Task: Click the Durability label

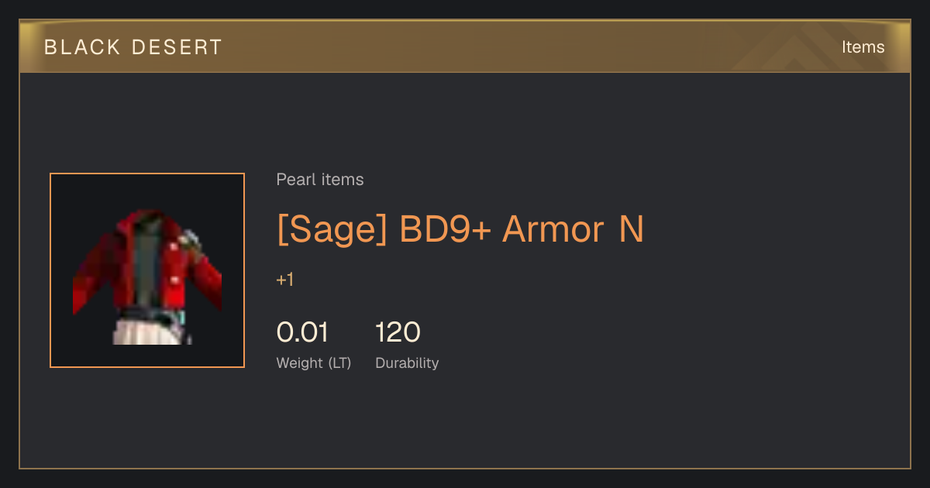Action: 407,363
